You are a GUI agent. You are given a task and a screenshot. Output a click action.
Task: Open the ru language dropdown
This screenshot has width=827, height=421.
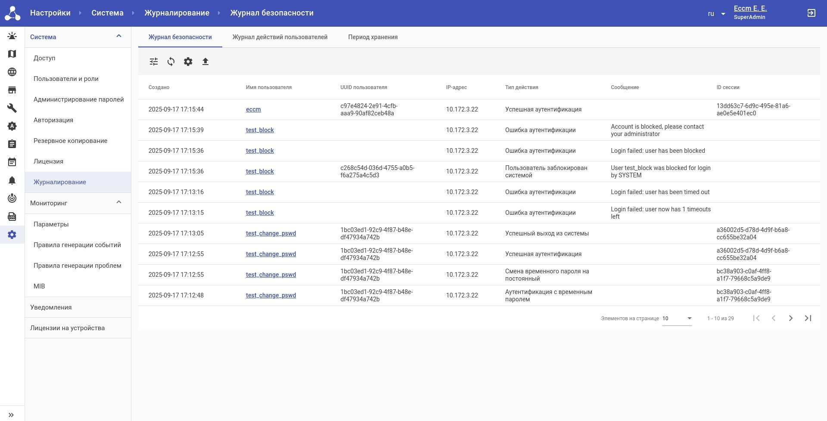click(x=716, y=14)
